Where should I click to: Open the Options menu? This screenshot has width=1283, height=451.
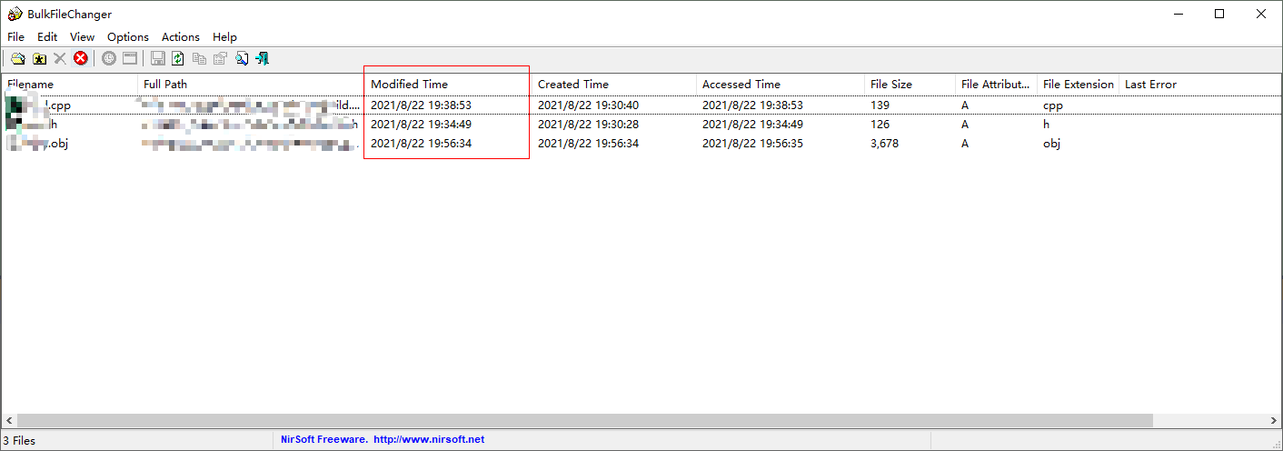click(x=128, y=37)
